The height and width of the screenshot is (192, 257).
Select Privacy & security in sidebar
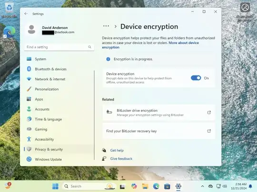coord(59,149)
